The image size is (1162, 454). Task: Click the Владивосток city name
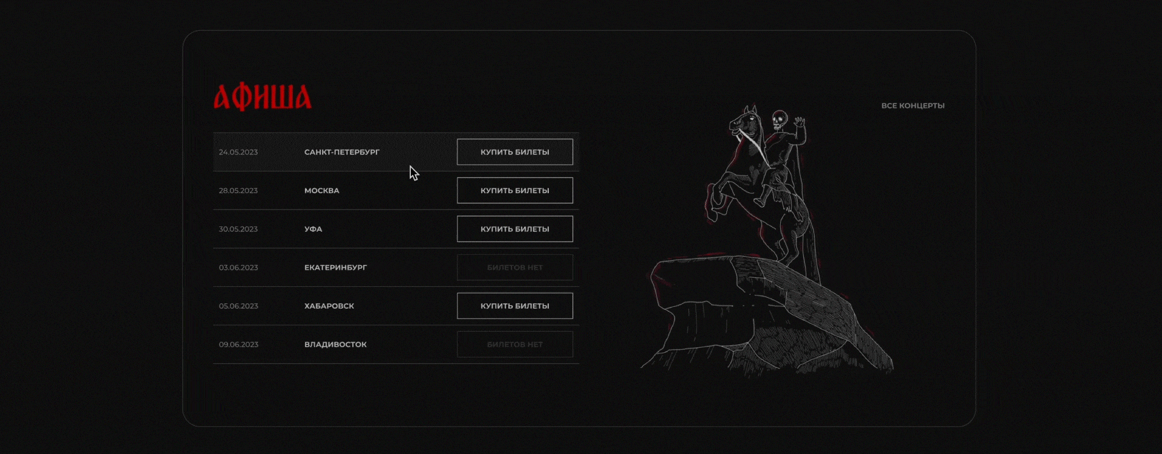click(335, 344)
